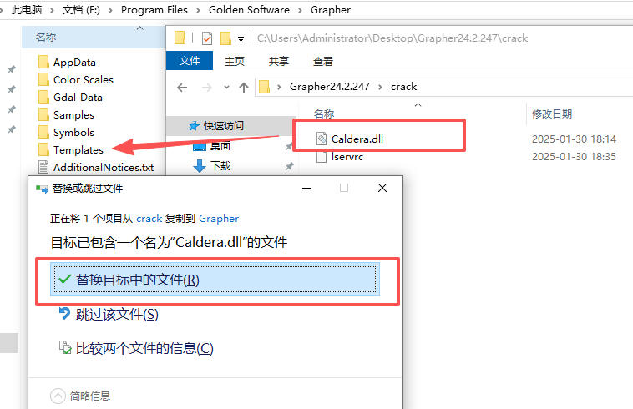Image resolution: width=633 pixels, height=409 pixels.
Task: Choose 替换目标中的文件(R) option
Action: point(215,280)
